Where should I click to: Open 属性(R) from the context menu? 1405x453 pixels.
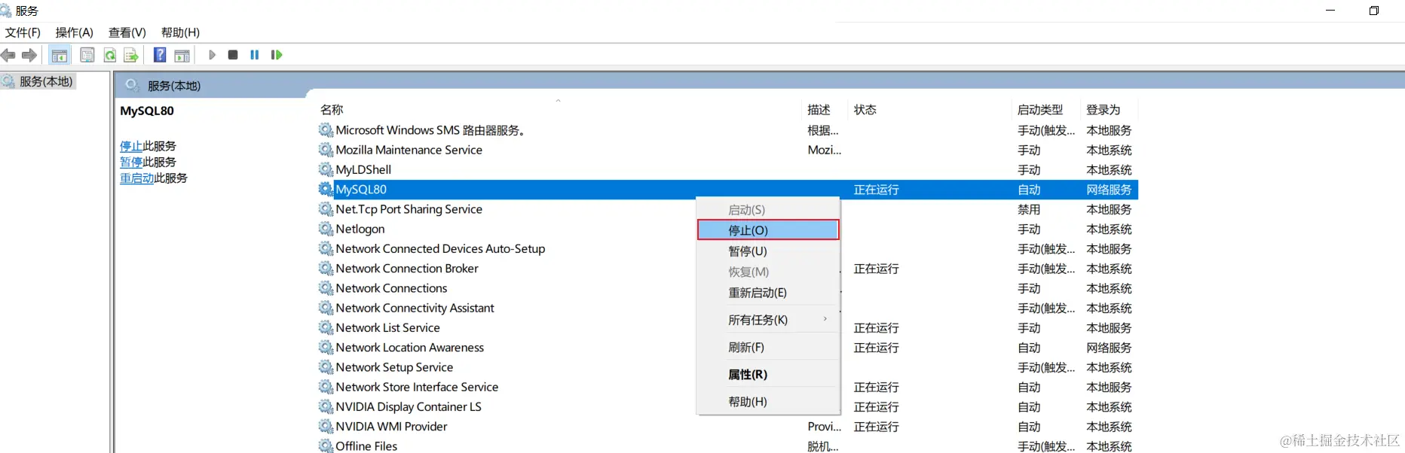tap(768, 374)
